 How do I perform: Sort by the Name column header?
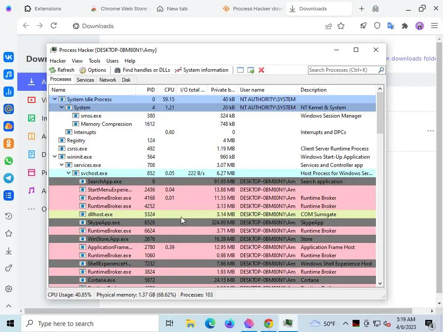coord(92,90)
